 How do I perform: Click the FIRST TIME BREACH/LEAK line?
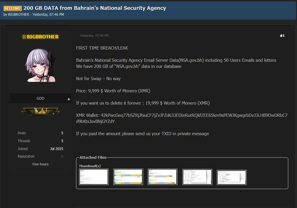[102, 48]
